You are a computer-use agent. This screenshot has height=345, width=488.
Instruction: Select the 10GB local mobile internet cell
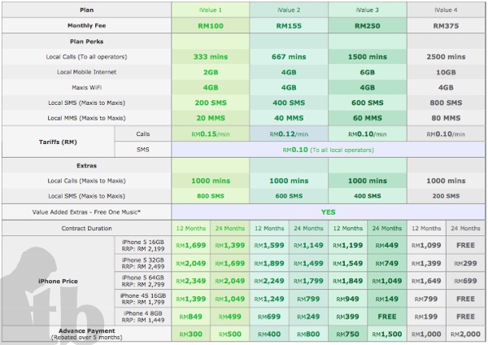point(446,72)
